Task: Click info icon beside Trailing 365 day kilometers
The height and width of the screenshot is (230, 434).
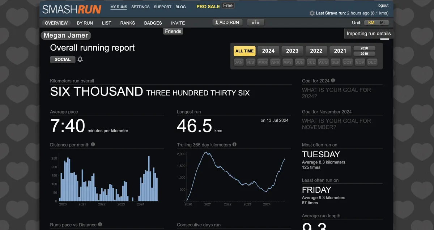Action: pyautogui.click(x=234, y=145)
